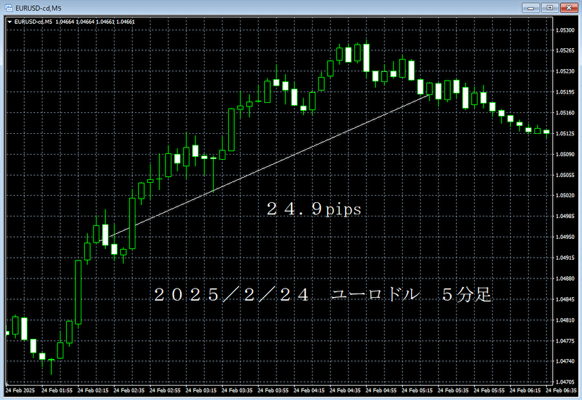Click the EURUSD-cd,M5 window title text
Image resolution: width=582 pixels, height=400 pixels.
(38, 8)
